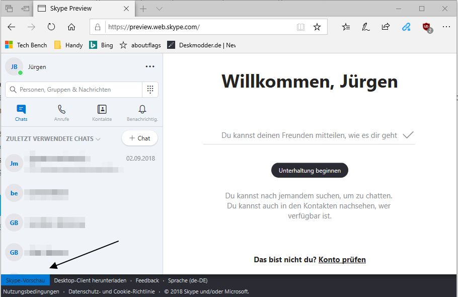Open the Tech Bench bookmark
Image resolution: width=458 pixels, height=297 pixels.
(26, 45)
